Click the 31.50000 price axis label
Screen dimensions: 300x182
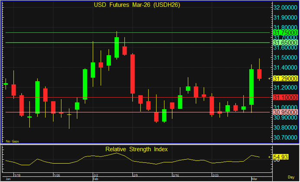click(285, 58)
